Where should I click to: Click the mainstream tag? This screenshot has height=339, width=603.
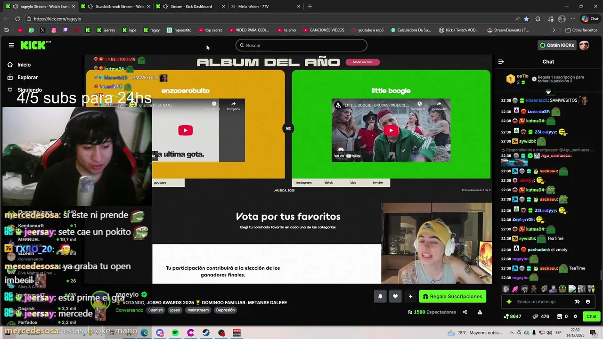point(198,310)
